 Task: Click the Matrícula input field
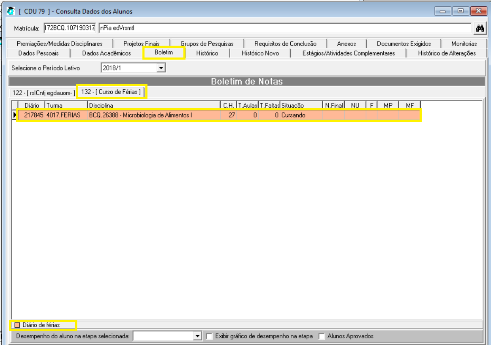(x=70, y=28)
